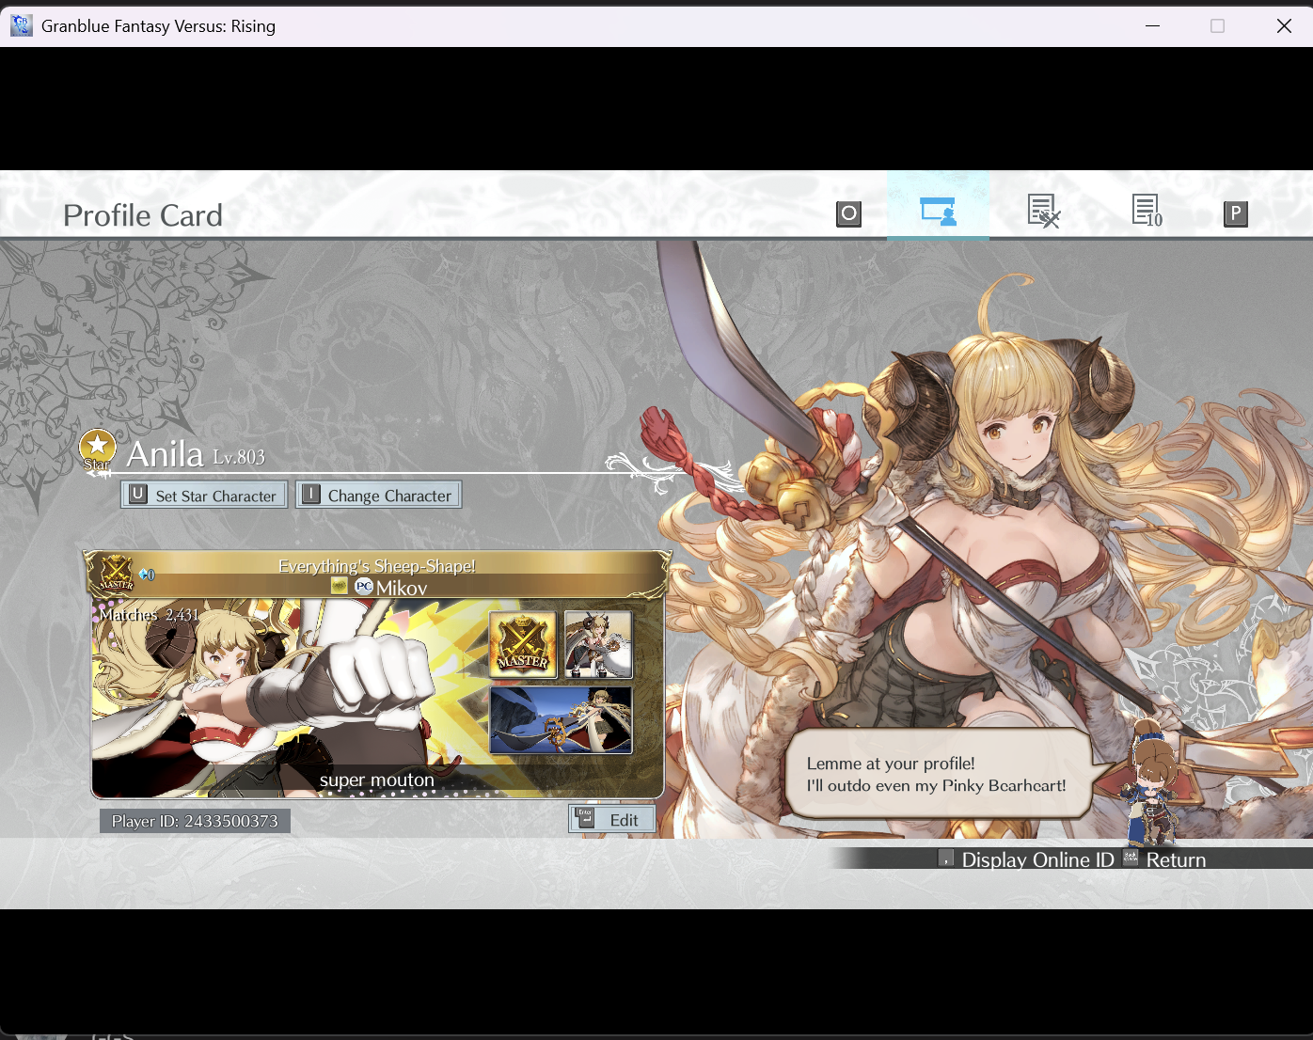The height and width of the screenshot is (1040, 1313).
Task: Click the player name Mikov
Action: pos(402,589)
